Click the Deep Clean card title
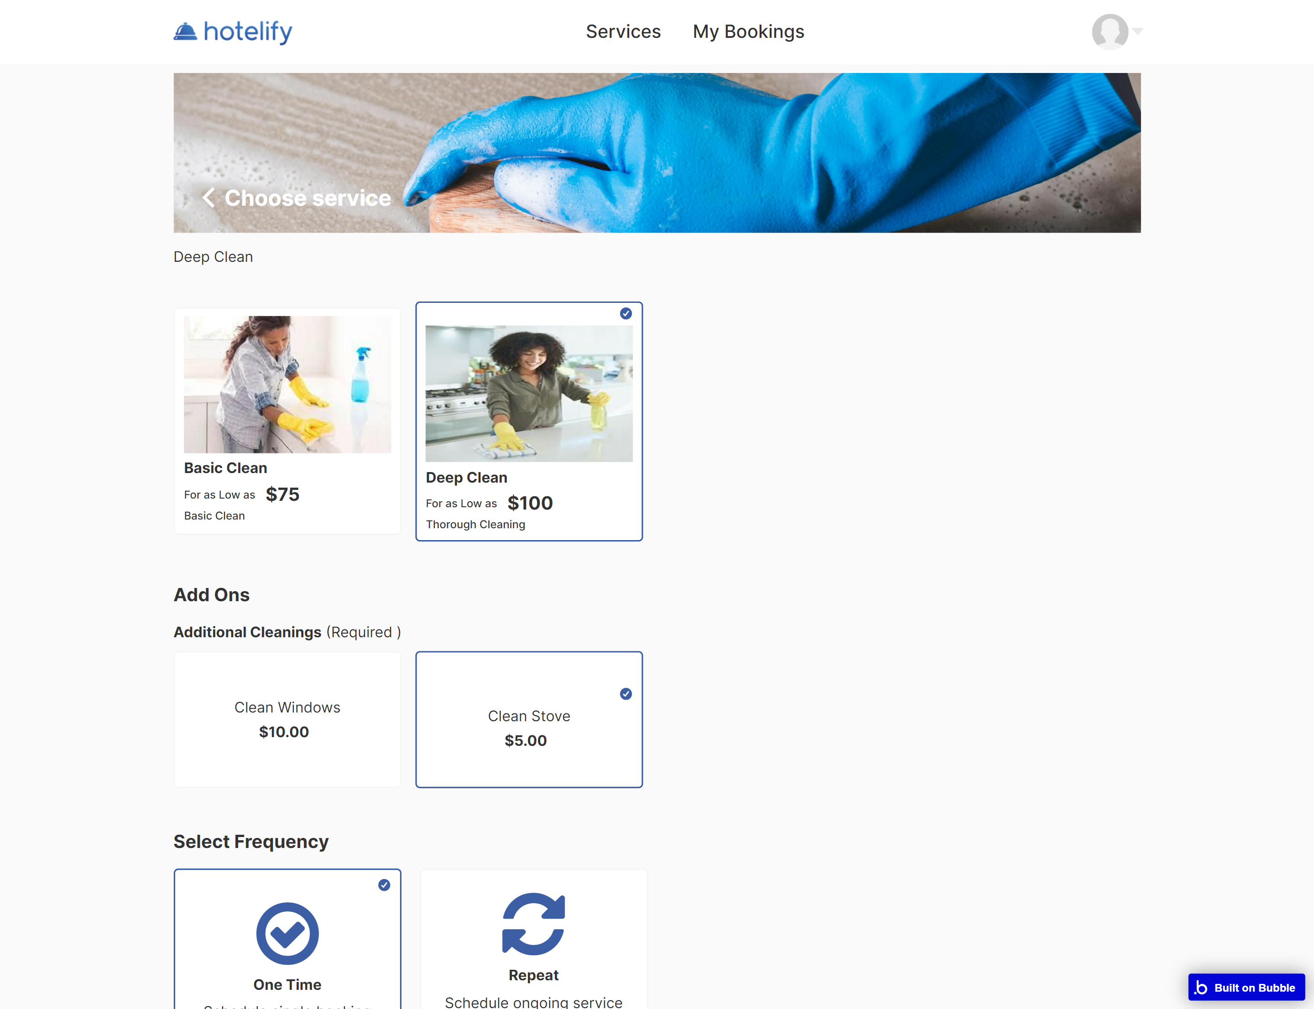 466,478
